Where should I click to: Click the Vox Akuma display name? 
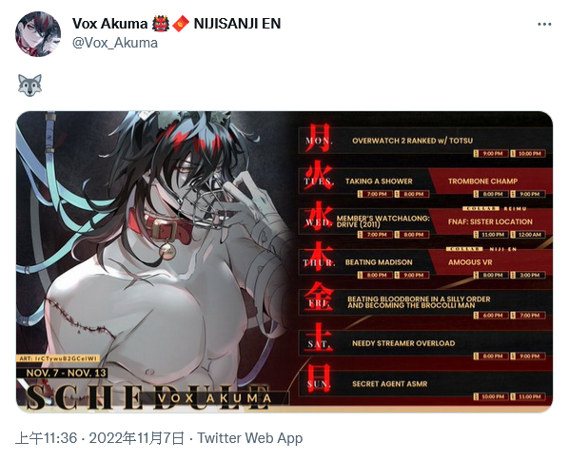109,24
